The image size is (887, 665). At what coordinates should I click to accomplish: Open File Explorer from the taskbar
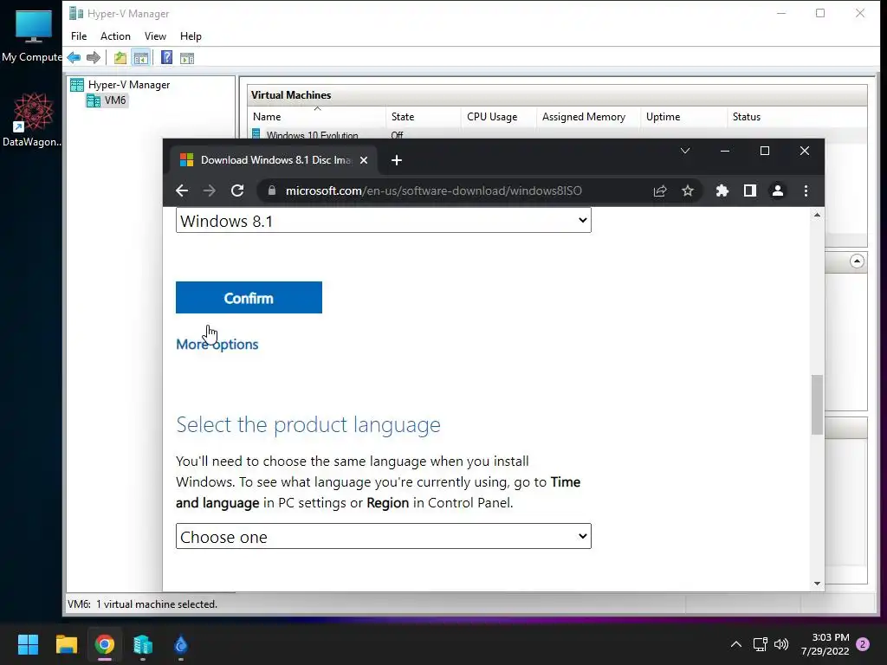tap(66, 644)
